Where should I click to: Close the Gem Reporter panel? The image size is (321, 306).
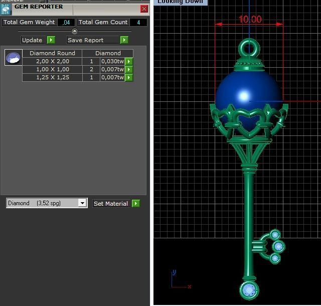tap(144, 9)
